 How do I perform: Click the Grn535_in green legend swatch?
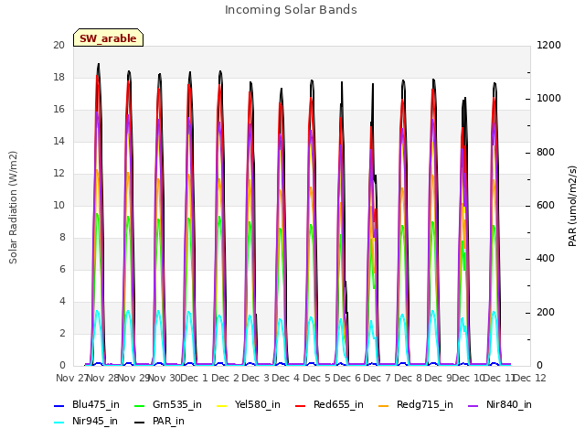pos(139,406)
